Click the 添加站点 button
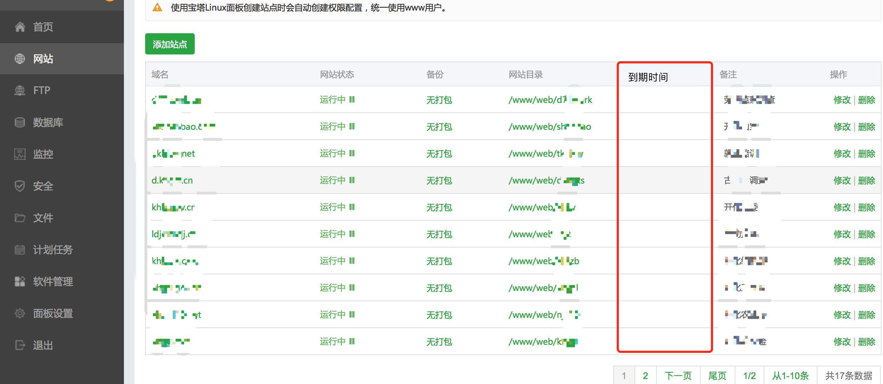The height and width of the screenshot is (384, 883). 170,44
